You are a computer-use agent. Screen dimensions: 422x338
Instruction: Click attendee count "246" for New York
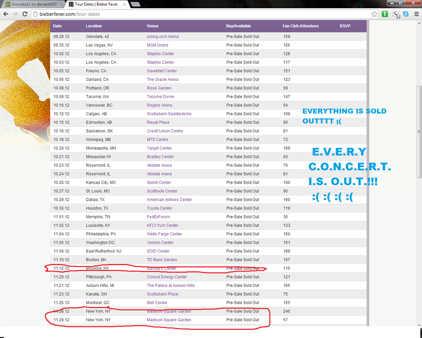pos(287,311)
